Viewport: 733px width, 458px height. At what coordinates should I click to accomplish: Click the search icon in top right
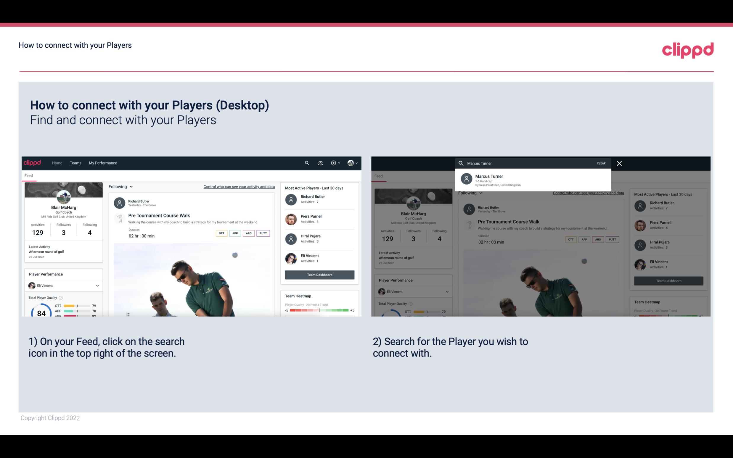coord(306,162)
